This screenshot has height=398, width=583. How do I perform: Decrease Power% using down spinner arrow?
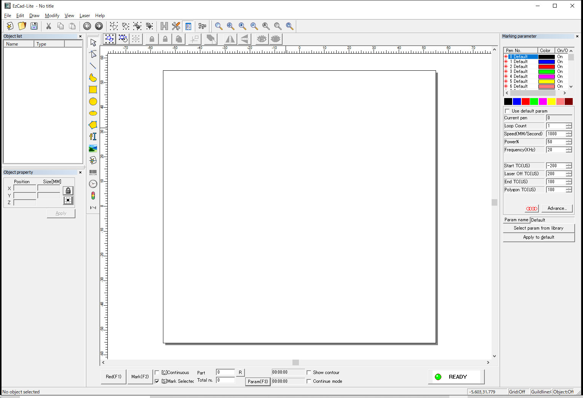[569, 143]
